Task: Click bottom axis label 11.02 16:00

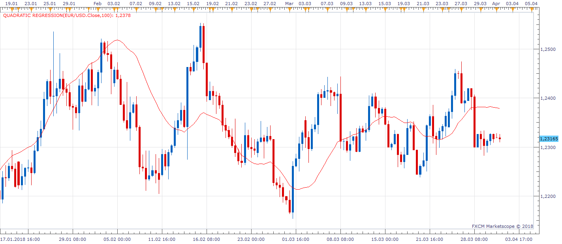Action: click(x=162, y=239)
